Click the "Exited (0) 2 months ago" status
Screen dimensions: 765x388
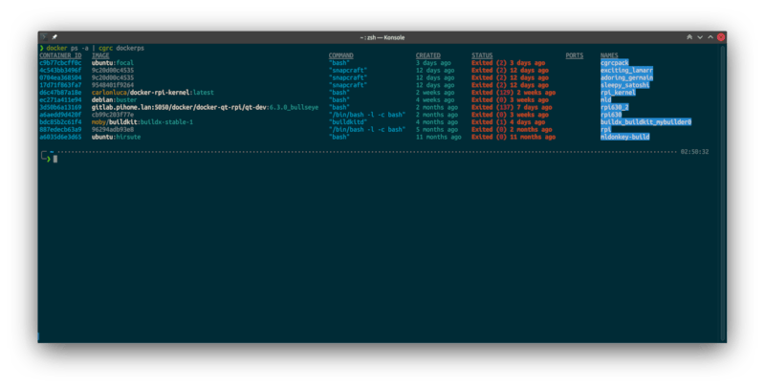[x=512, y=130]
